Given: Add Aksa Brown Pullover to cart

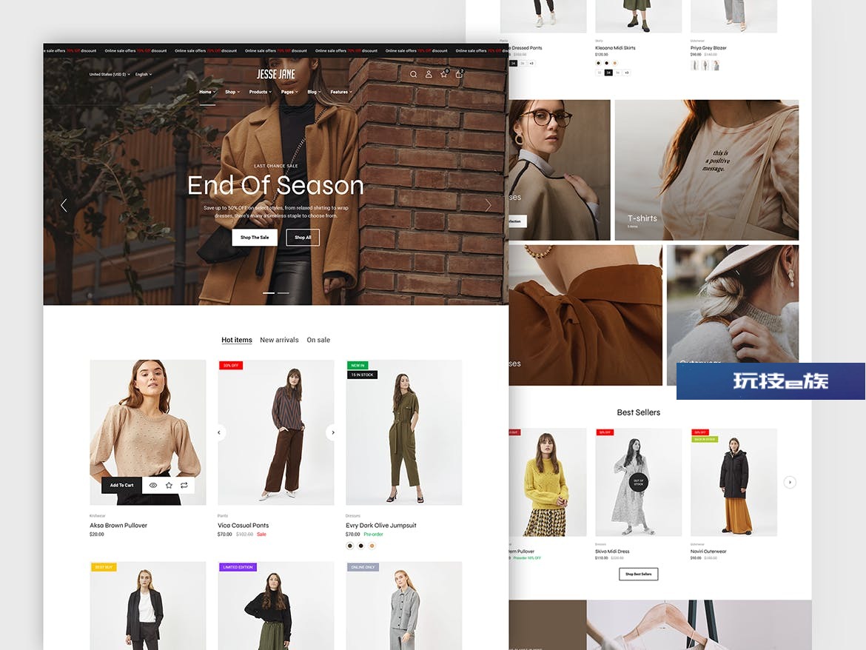Looking at the screenshot, I should pyautogui.click(x=121, y=485).
